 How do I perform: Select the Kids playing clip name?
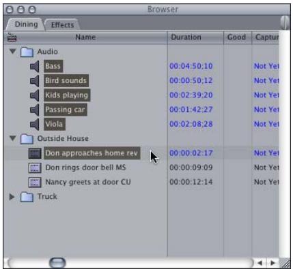tap(67, 95)
